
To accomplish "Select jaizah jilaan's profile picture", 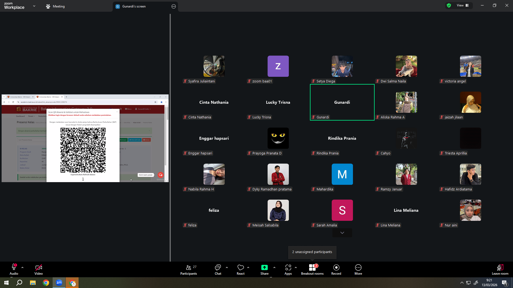I will pos(471,102).
